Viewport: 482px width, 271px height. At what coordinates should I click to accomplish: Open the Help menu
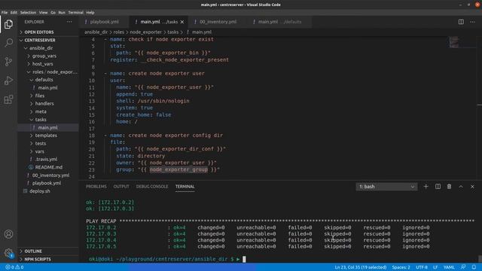(90, 13)
